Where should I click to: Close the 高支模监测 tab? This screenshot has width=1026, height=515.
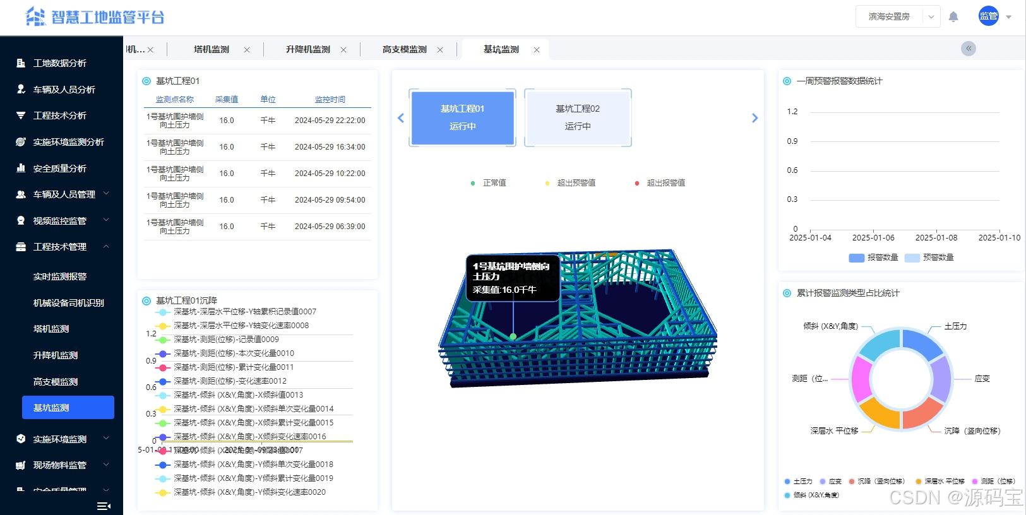[x=440, y=50]
